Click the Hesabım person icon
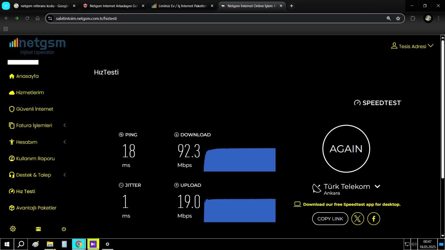Screen dimensions: 445x250 click(12, 142)
